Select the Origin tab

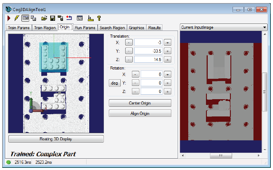pos(65,27)
